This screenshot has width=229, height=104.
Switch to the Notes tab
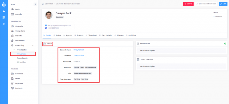57,35
